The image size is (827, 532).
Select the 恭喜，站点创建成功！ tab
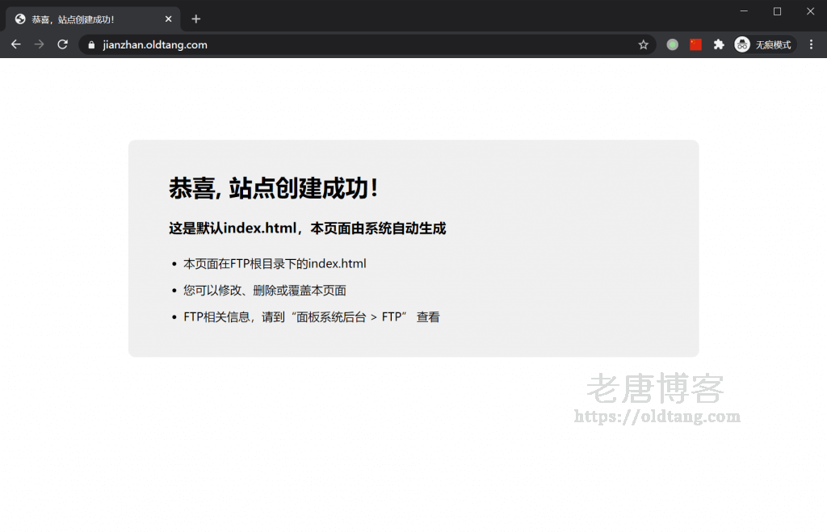pos(81,19)
